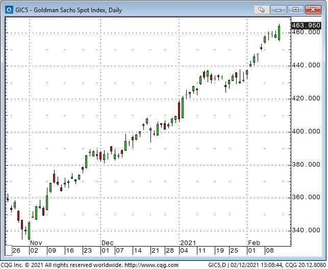The width and height of the screenshot is (328, 269).
Task: Click the date label 16 on time axis
Action: [x=70, y=251]
